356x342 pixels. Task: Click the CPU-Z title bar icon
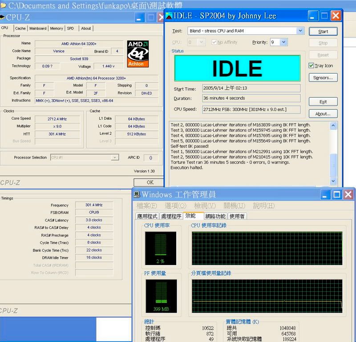2,17
